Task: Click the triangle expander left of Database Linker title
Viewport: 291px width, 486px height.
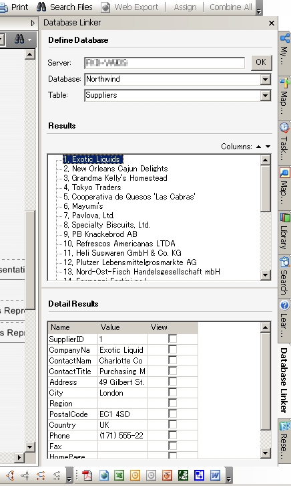Action: (33, 23)
